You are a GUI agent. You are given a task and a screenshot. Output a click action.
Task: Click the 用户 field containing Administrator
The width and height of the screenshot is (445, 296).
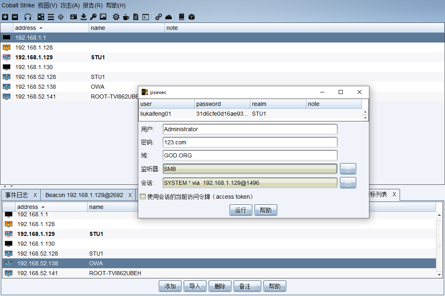click(x=250, y=129)
